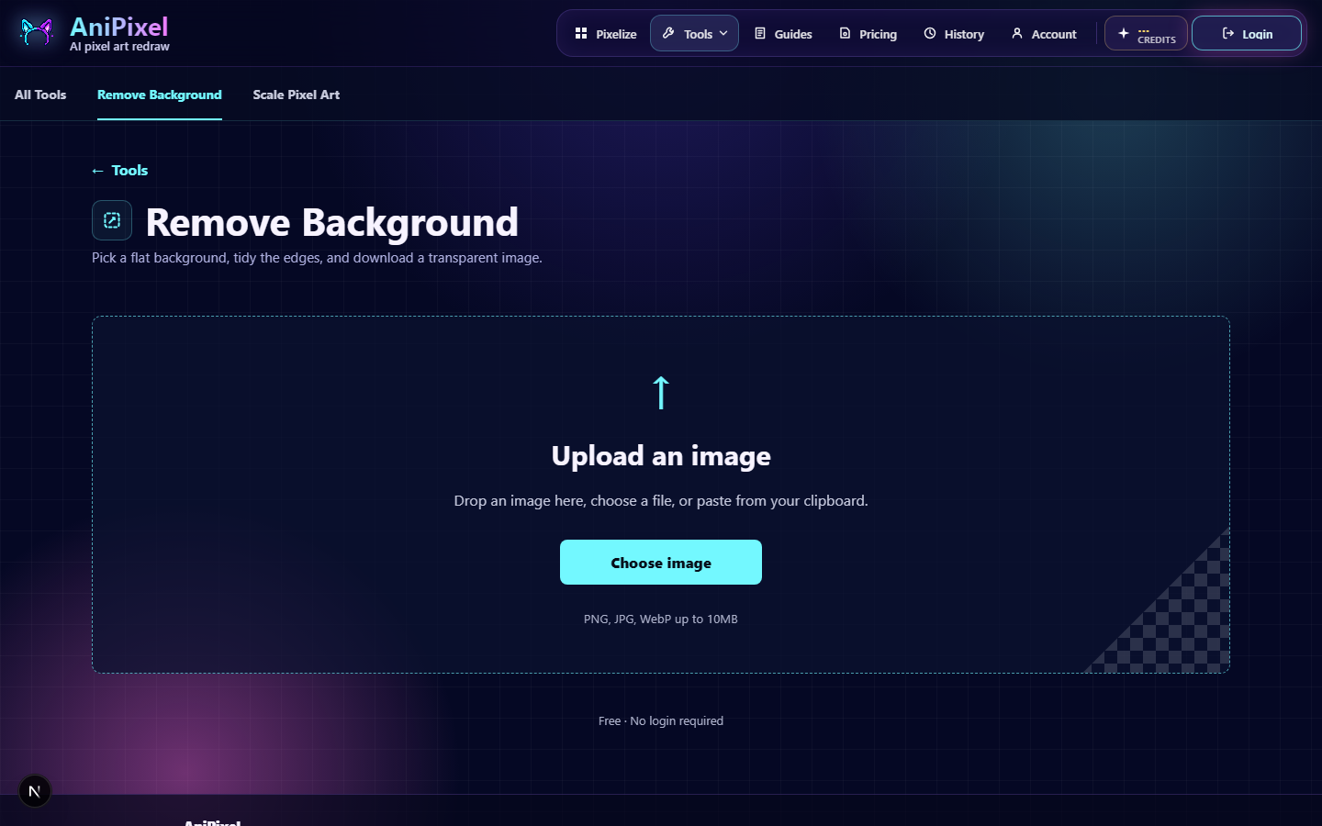Go back via the Tools arrow link
The width and height of the screenshot is (1322, 826).
pyautogui.click(x=119, y=171)
